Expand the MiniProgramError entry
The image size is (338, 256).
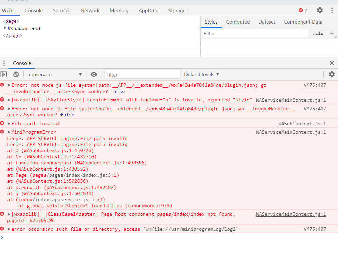click(x=9, y=132)
